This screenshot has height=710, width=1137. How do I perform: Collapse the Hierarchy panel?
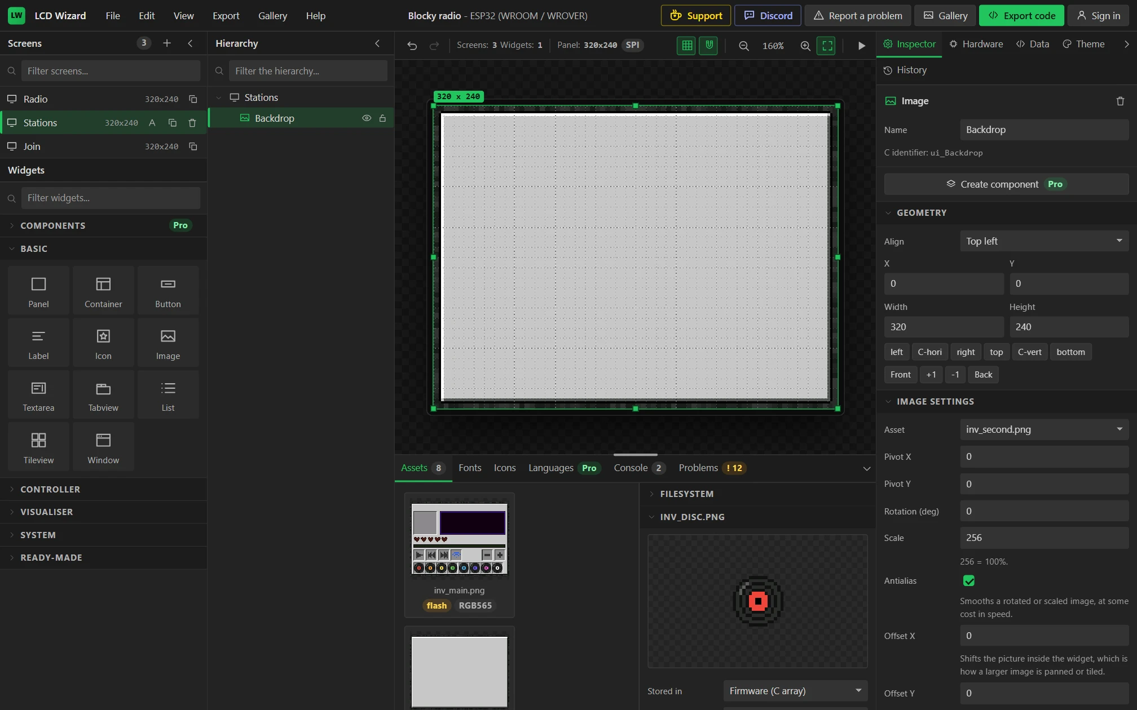pyautogui.click(x=377, y=43)
